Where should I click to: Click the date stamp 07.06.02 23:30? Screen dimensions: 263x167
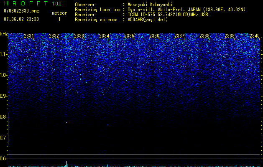(21, 19)
